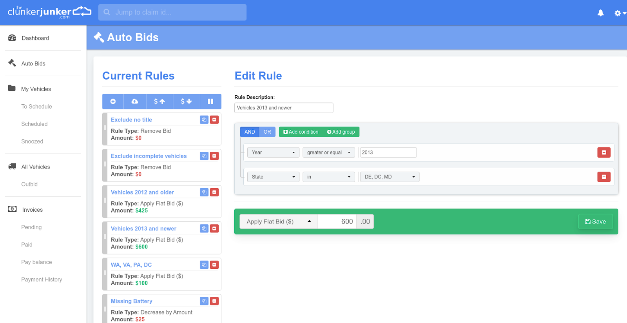Open the Year field dropdown
This screenshot has height=323, width=627.
273,152
